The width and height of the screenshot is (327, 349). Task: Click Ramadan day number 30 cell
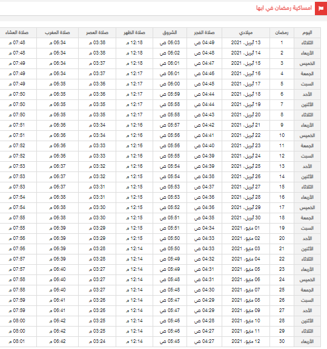(x=282, y=342)
